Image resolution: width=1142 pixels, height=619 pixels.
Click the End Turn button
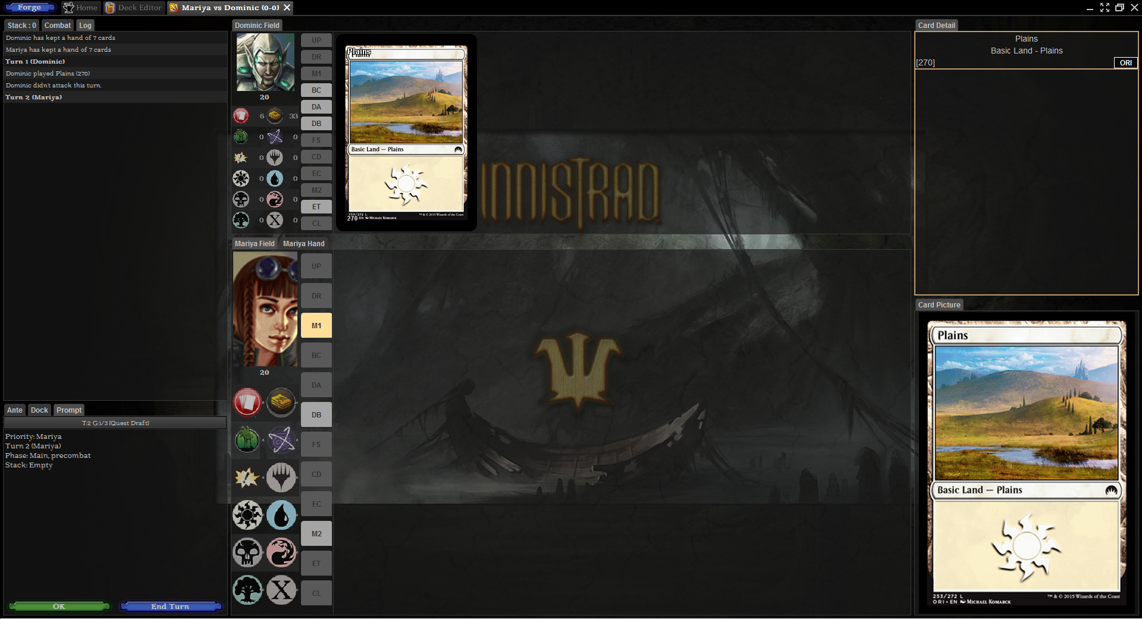[x=171, y=607]
